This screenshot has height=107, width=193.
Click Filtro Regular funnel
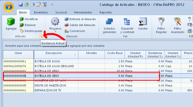[161, 26]
